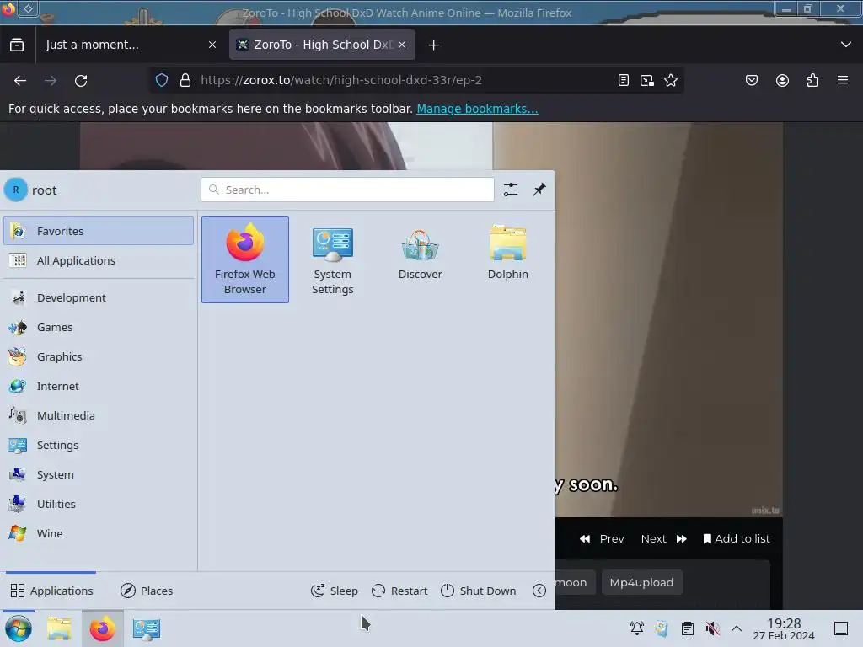This screenshot has height=647, width=863.
Task: Select the Favorites category
Action: (x=99, y=231)
